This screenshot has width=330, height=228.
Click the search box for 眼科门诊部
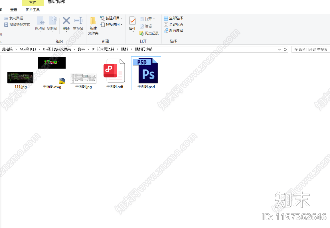pyautogui.click(x=311, y=49)
